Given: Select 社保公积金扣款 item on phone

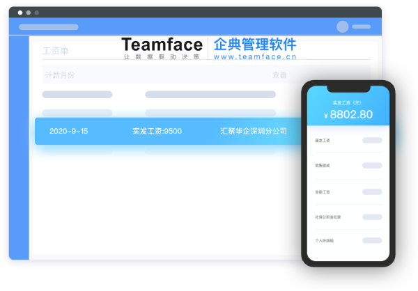Looking at the screenshot, I should [x=328, y=217].
